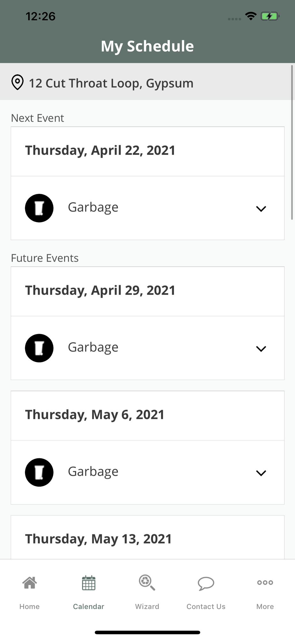295x640 pixels.
Task: Tap the May 6 garbage bin icon
Action: click(39, 472)
